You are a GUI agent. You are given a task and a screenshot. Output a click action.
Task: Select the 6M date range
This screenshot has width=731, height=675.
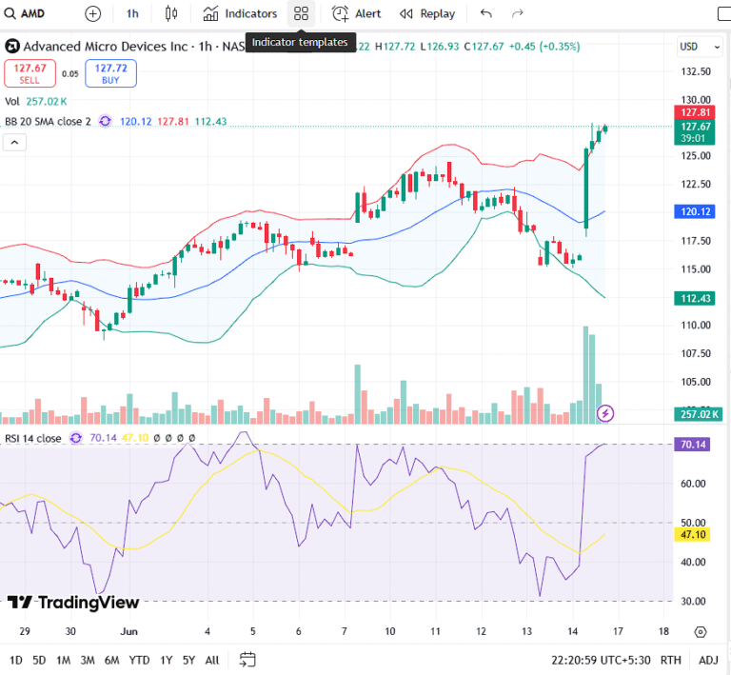point(112,660)
